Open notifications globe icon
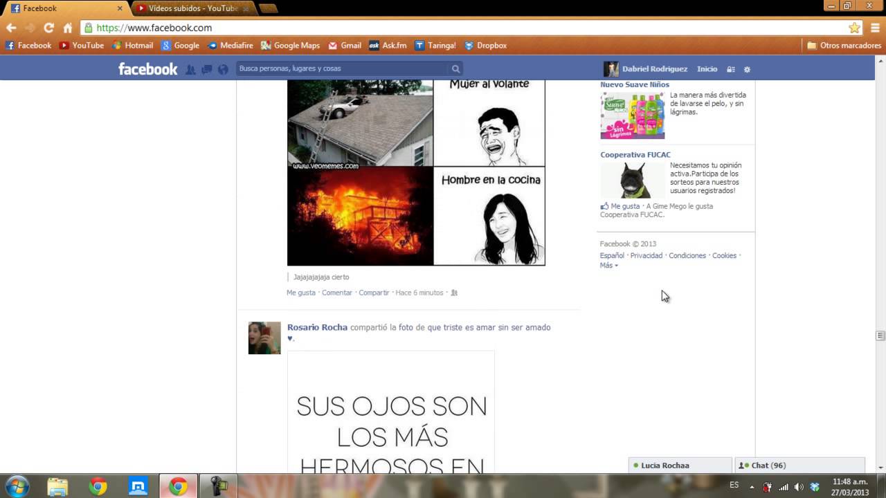This screenshot has height=498, width=886. tap(223, 69)
